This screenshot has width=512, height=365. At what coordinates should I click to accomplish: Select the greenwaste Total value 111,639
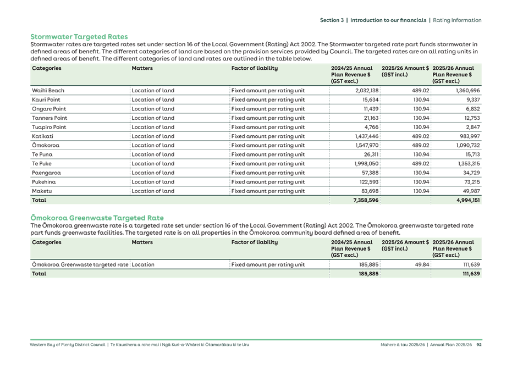click(x=472, y=274)
